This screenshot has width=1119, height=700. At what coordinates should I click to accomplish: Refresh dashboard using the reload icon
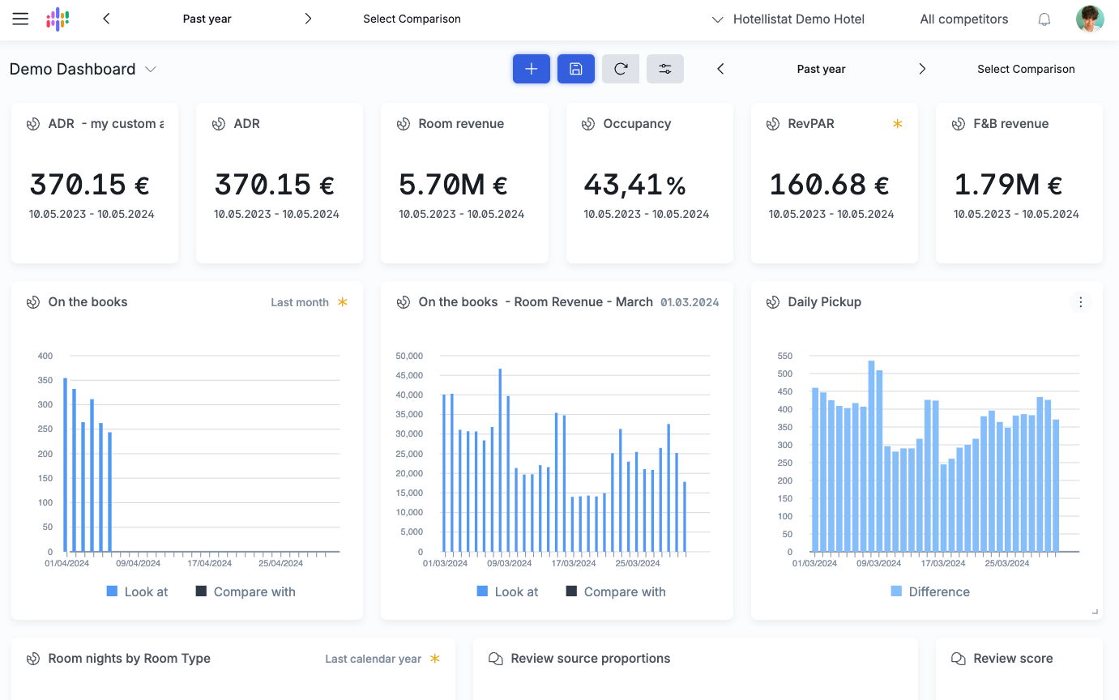tap(621, 69)
